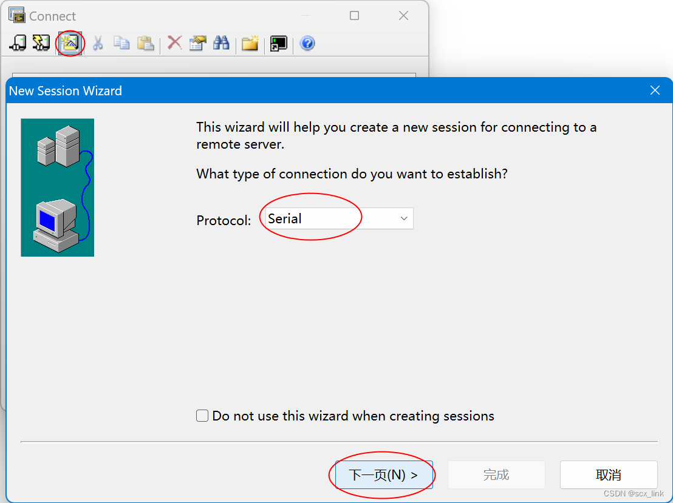Viewport: 673px width, 503px height.
Task: Click the Cut scissors icon
Action: pos(98,43)
